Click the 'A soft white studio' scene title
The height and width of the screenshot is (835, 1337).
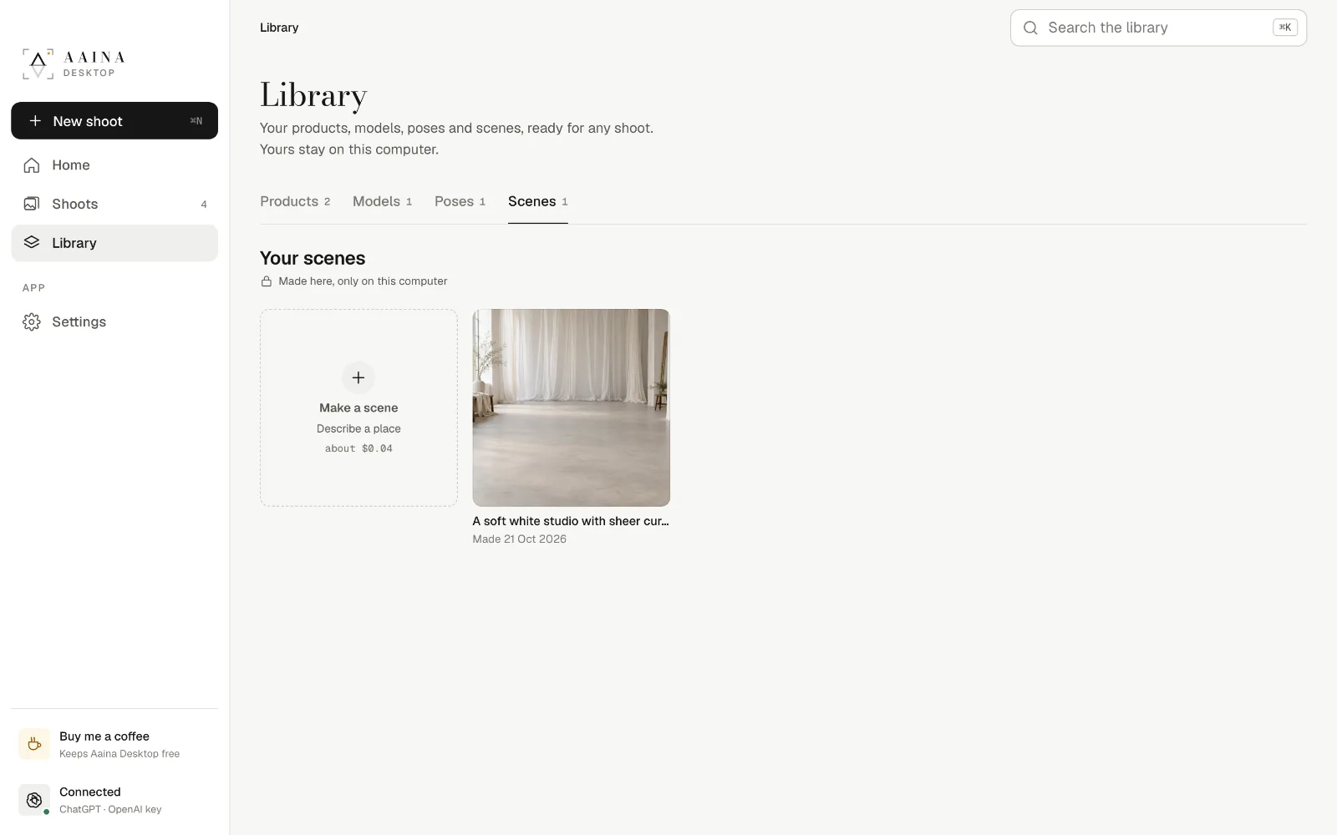click(x=571, y=521)
